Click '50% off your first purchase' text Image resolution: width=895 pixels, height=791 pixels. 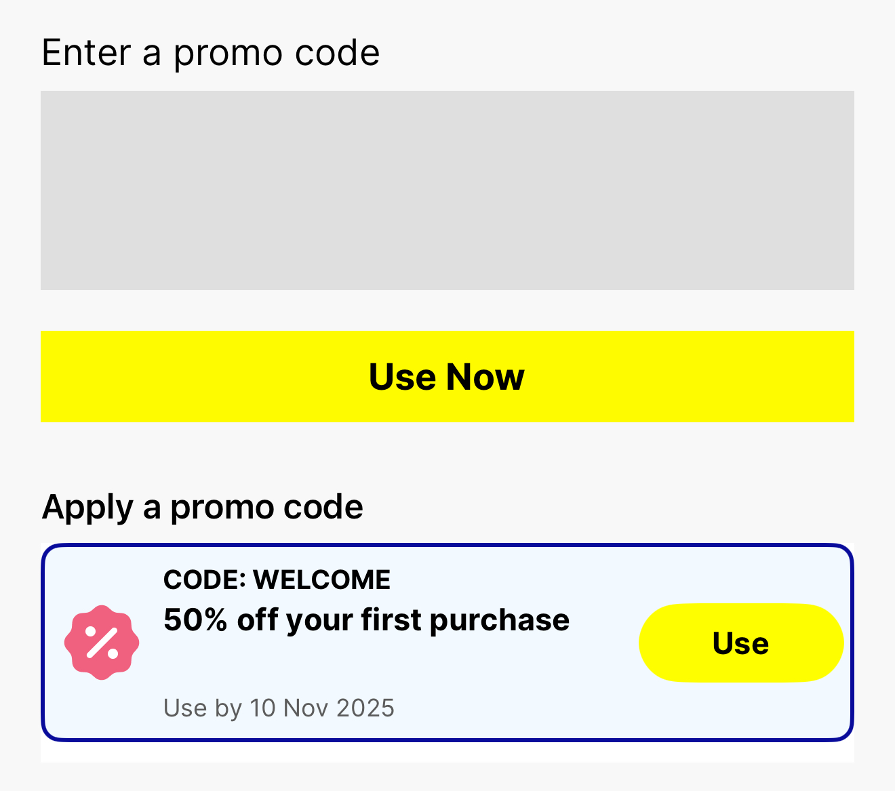pyautogui.click(x=366, y=620)
